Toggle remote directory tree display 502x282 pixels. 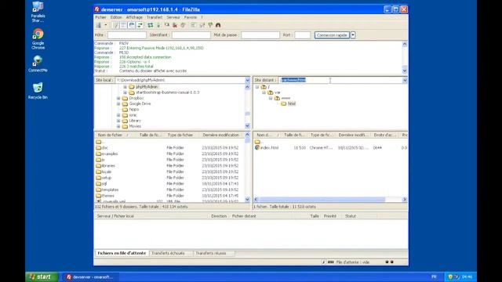[x=132, y=25]
